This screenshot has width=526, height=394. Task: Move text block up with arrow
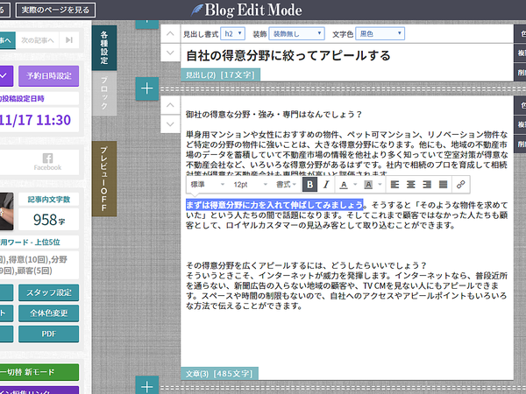pyautogui.click(x=170, y=105)
